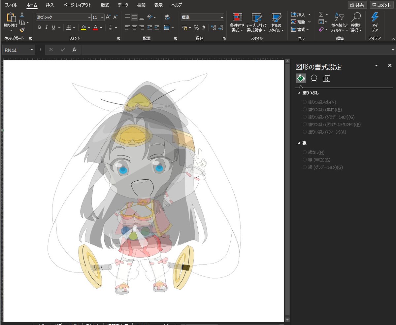Click the cell borders icon
Viewport: 396px width, 325px height.
pyautogui.click(x=68, y=27)
